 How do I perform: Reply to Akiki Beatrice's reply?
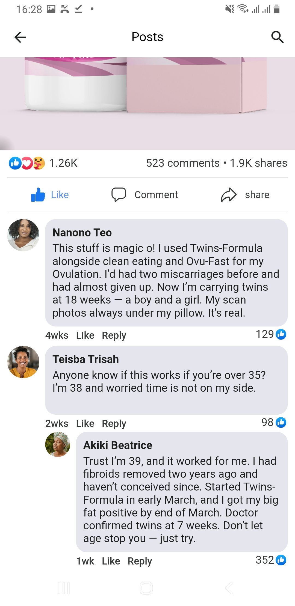pyautogui.click(x=140, y=561)
